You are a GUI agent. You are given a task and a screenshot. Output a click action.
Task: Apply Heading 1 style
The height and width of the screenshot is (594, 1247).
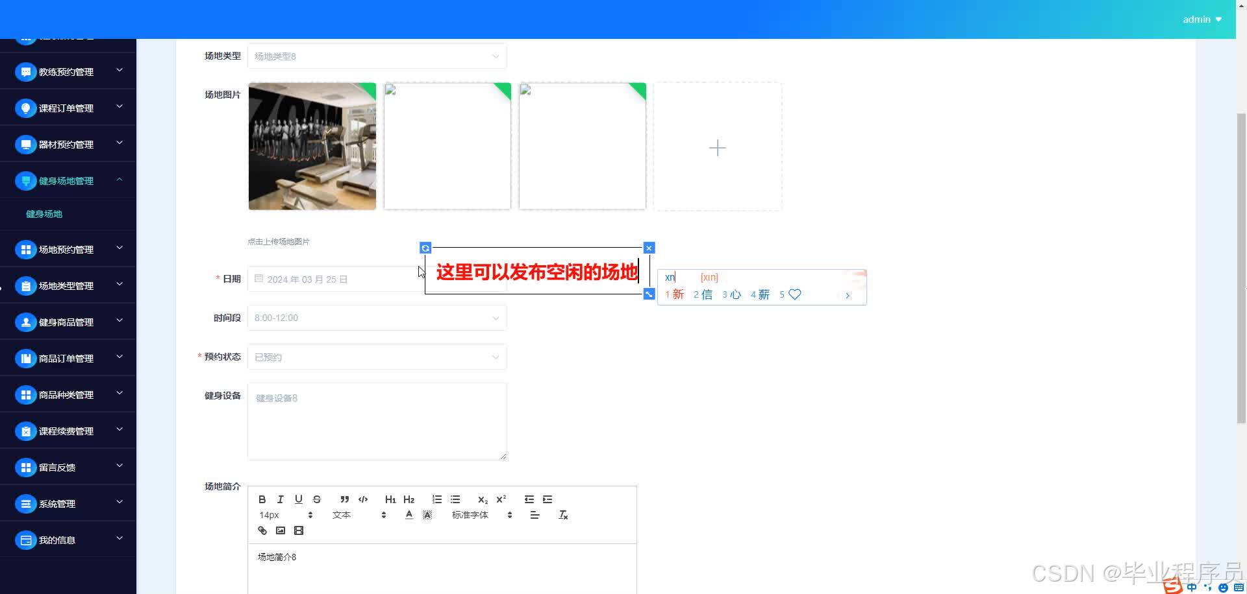click(390, 499)
